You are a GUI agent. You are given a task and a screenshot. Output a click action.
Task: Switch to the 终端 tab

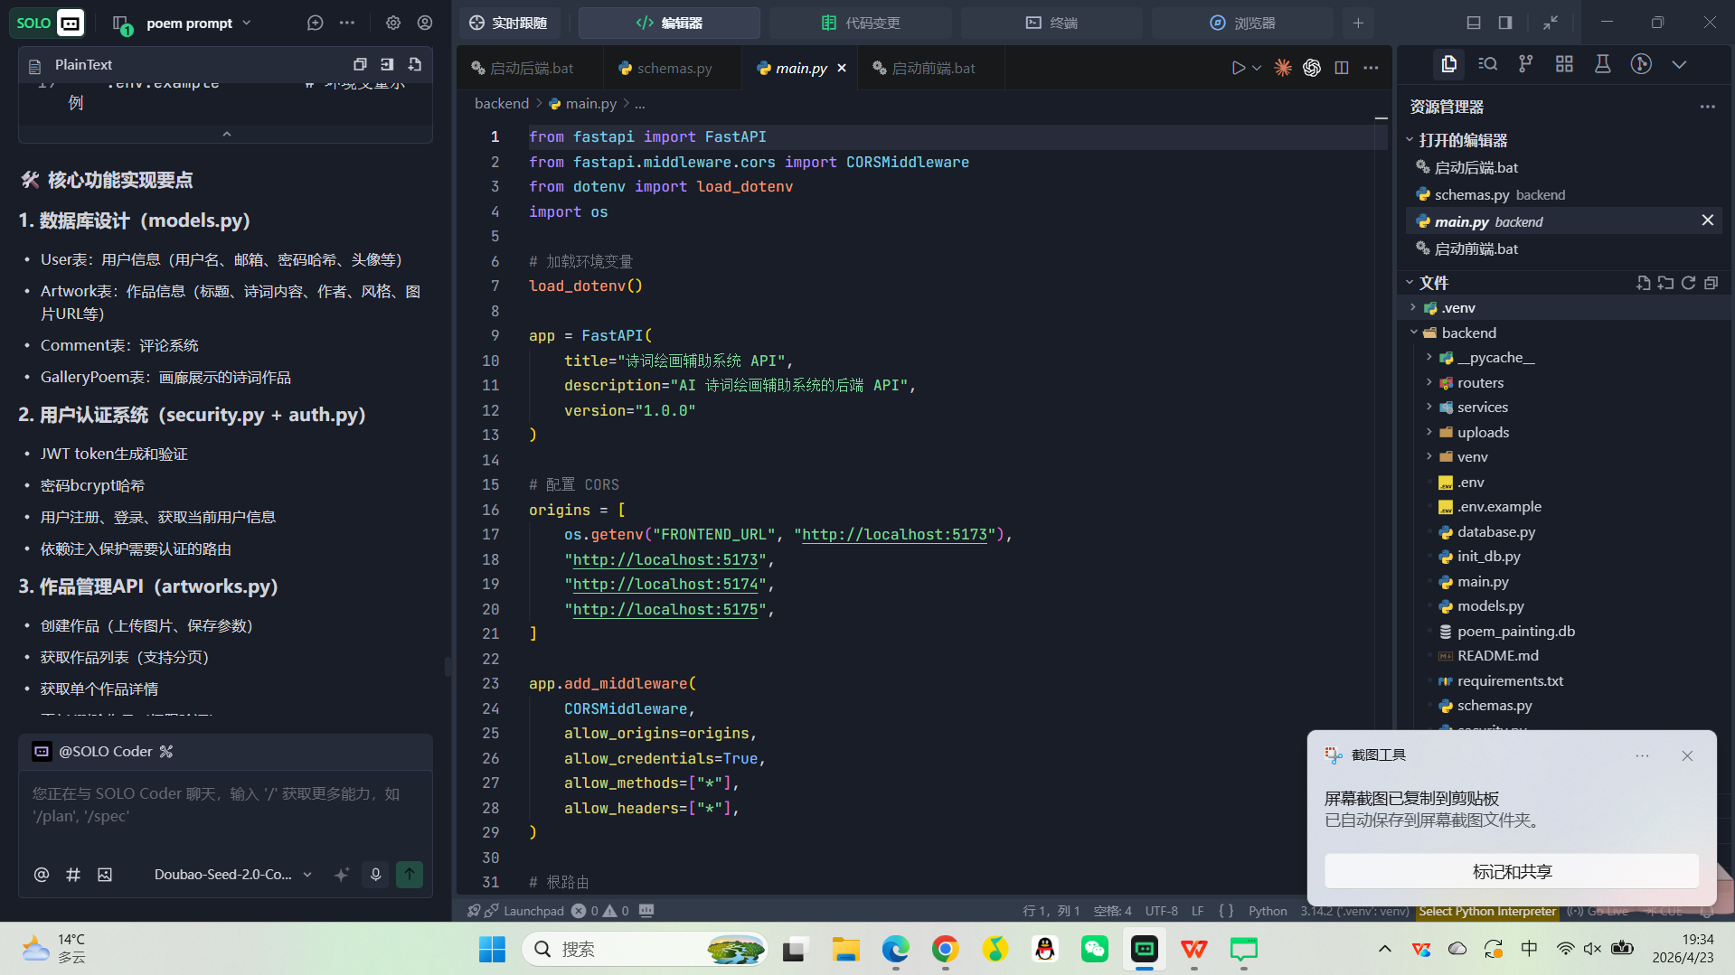[x=1051, y=23]
